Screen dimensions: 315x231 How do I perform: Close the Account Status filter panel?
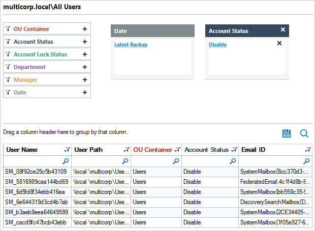click(x=283, y=30)
